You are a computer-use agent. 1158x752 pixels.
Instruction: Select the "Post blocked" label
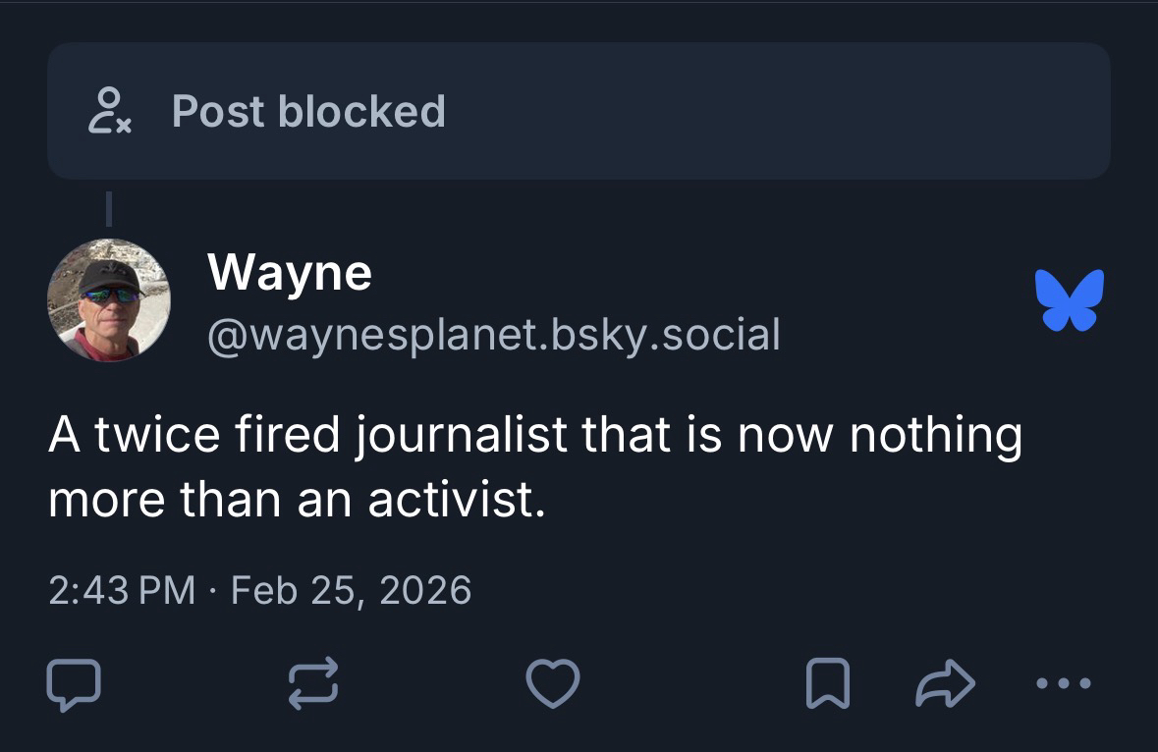point(308,111)
